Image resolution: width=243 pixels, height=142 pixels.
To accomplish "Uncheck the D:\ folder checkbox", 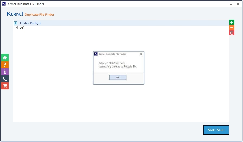I will point(16,28).
